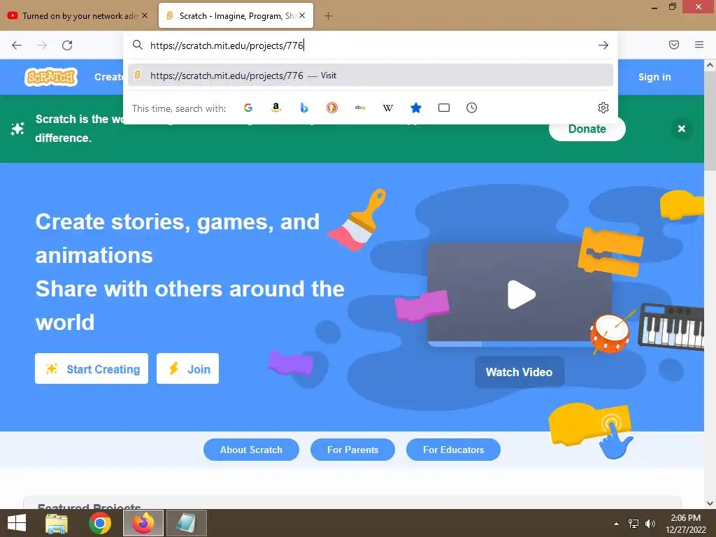Search with Amazon this time
716x537 pixels.
click(275, 108)
